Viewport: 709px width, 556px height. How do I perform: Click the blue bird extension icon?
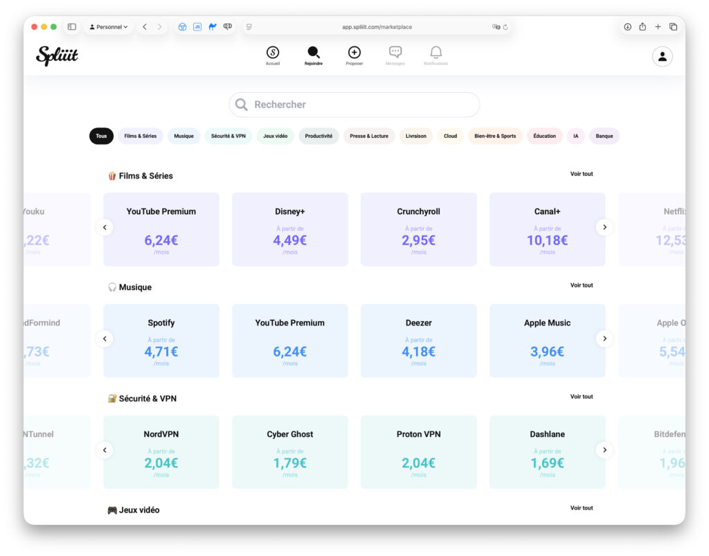[x=213, y=27]
